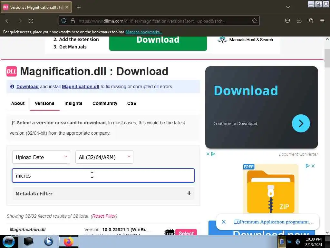Switch to Firefox in the taskbar

tap(68, 242)
